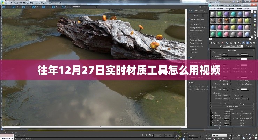This screenshot has width=258, height=140.
Task: Toggle the Reflection map checkbox
Action: coord(212,115)
